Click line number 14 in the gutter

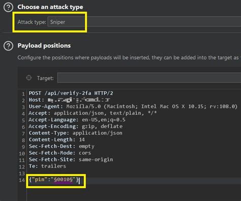pyautogui.click(x=22, y=180)
